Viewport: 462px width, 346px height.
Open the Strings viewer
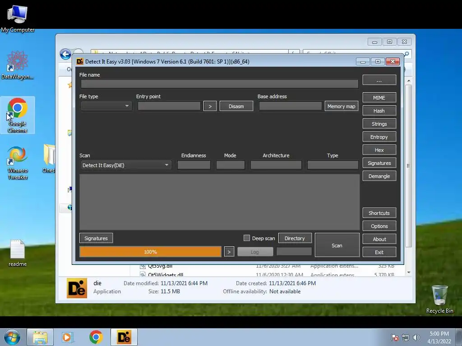pos(379,124)
